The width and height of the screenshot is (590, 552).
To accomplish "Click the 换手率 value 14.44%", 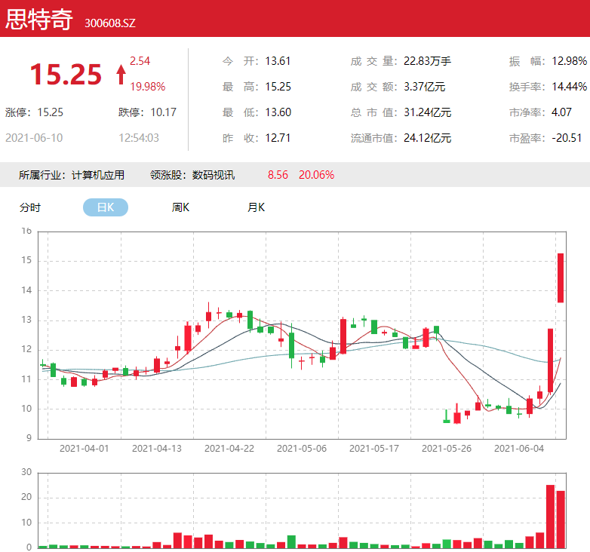I will click(x=570, y=87).
